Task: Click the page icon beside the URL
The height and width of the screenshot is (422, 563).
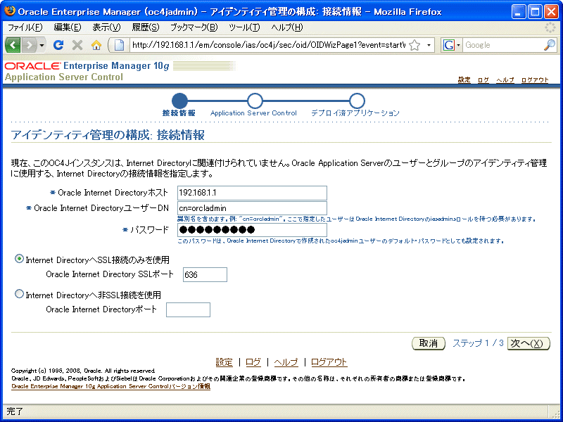Action: pos(119,45)
